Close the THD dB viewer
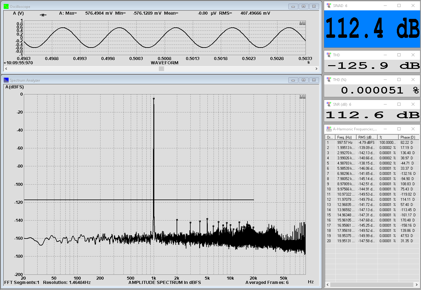The height and width of the screenshot is (290, 421). coord(413,55)
